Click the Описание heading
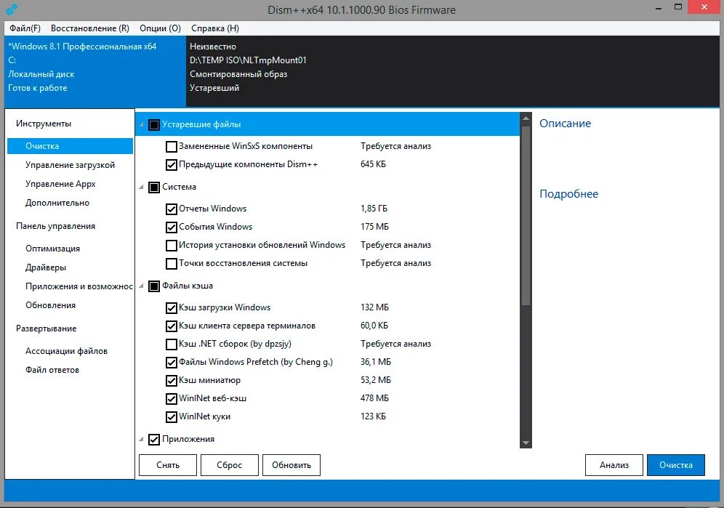 click(565, 124)
